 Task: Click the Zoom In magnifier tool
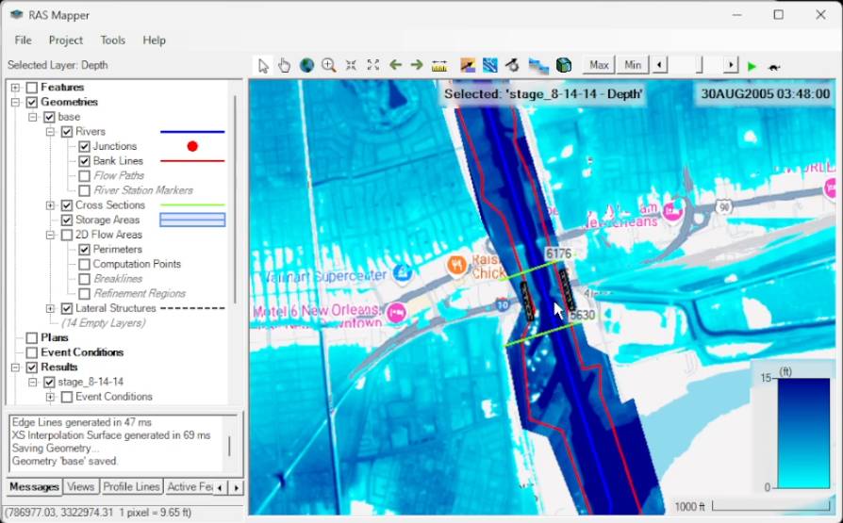click(328, 65)
